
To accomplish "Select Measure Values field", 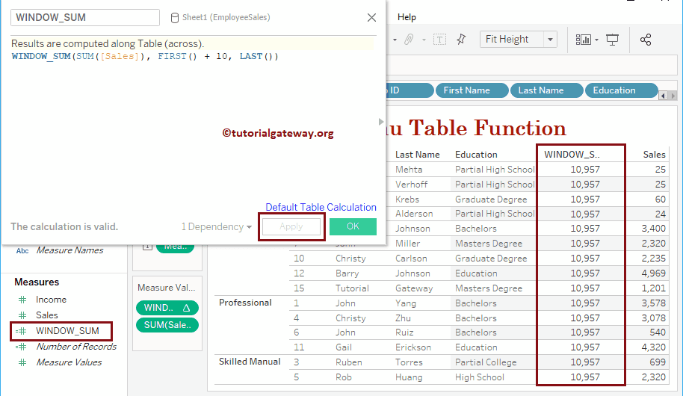I will coord(69,362).
